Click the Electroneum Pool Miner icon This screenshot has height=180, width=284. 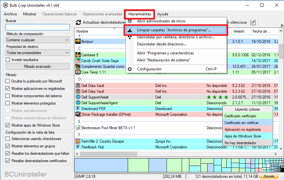(x=78, y=128)
